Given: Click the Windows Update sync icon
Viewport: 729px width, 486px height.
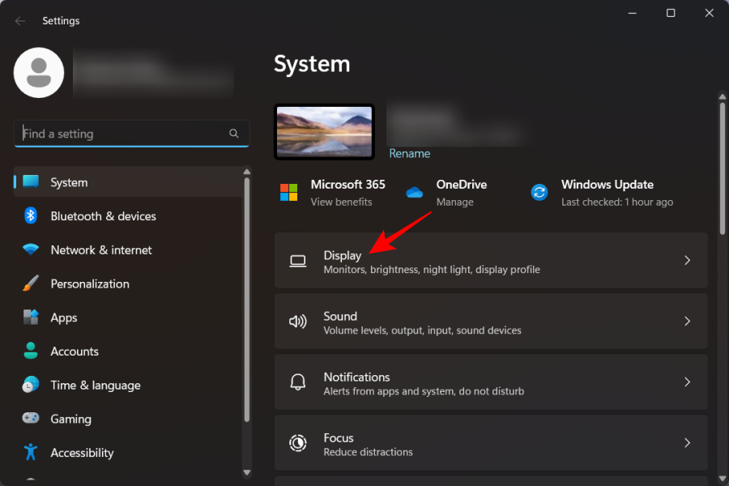Looking at the screenshot, I should click(x=539, y=192).
